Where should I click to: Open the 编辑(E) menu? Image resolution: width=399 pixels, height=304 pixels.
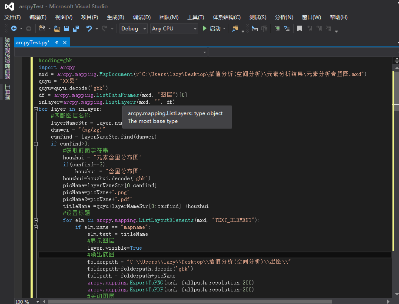38,17
